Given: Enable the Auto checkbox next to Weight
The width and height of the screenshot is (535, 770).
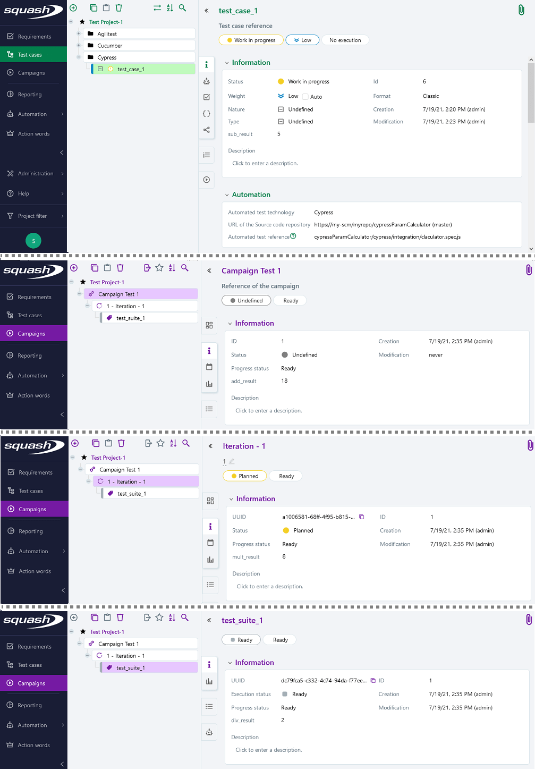Looking at the screenshot, I should [305, 96].
